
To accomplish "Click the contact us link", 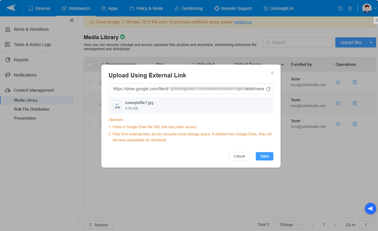I will pyautogui.click(x=243, y=22).
